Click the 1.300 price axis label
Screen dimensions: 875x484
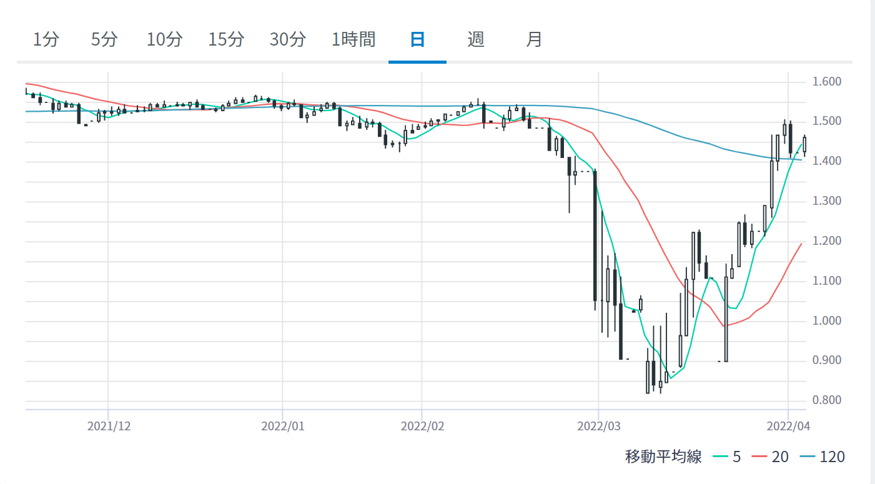(828, 202)
